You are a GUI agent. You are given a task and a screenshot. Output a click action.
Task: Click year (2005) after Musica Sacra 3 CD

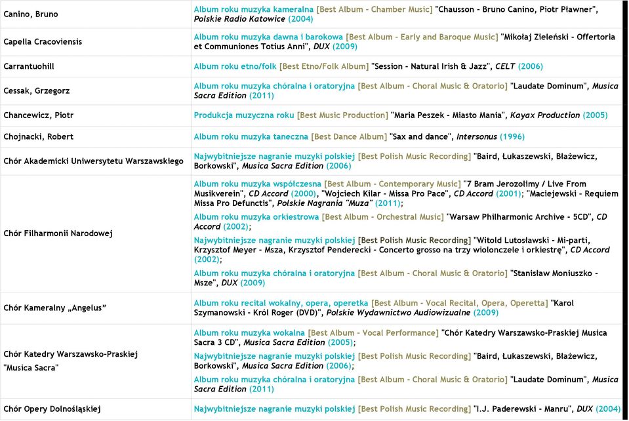click(x=340, y=342)
